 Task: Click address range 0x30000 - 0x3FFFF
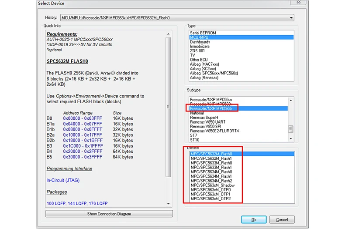click(x=83, y=157)
